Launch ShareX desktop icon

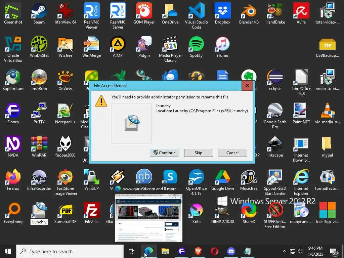click(x=249, y=213)
